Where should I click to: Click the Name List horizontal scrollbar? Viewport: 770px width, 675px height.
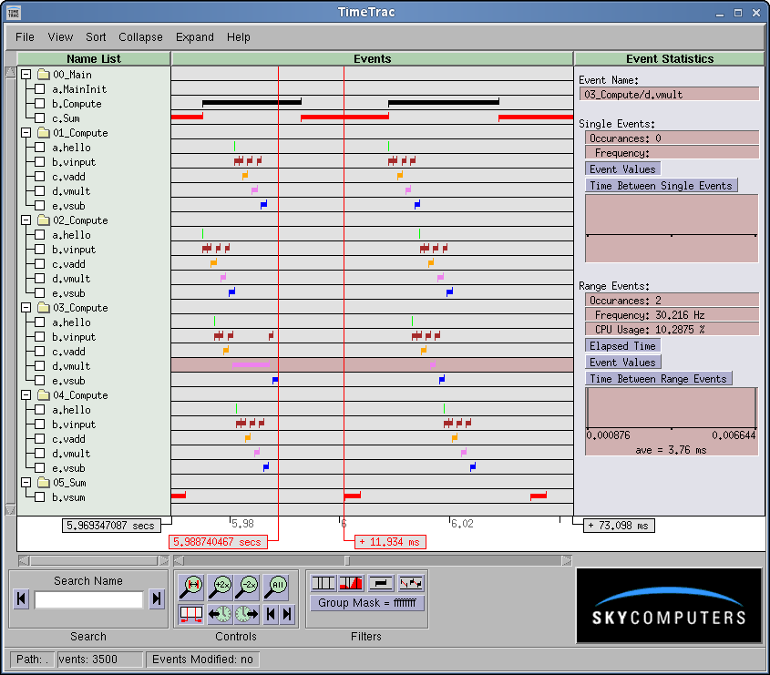[x=94, y=560]
